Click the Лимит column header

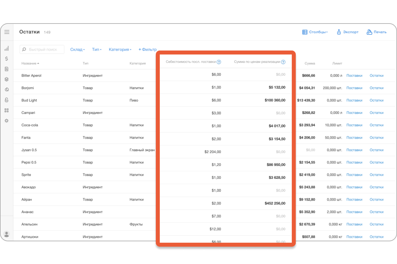pos(337,63)
